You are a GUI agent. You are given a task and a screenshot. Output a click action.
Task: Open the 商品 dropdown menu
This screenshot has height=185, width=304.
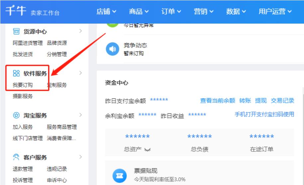click(x=139, y=11)
